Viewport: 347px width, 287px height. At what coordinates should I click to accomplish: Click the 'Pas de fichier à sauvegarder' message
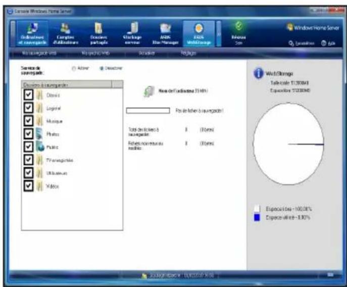(200, 111)
